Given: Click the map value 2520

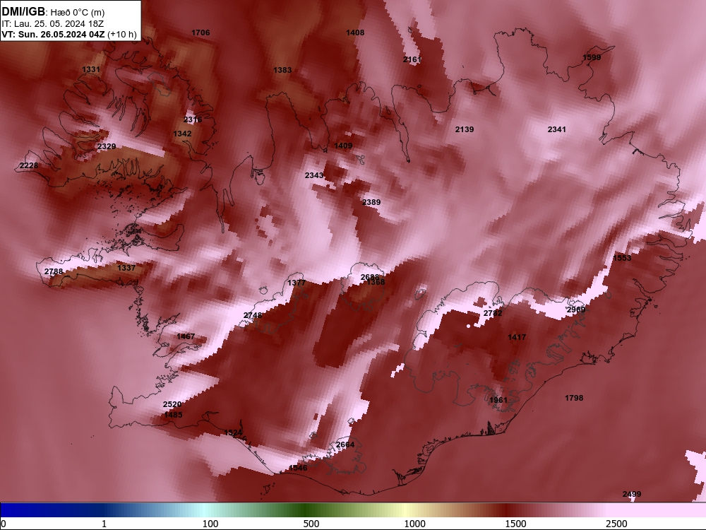Looking at the screenshot, I should [172, 404].
